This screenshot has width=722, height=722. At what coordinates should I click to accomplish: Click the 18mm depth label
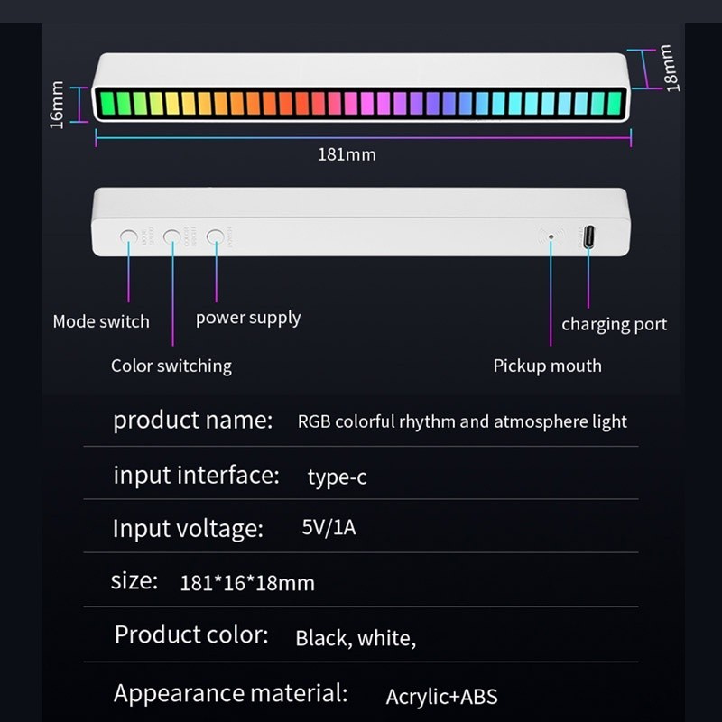(x=670, y=69)
